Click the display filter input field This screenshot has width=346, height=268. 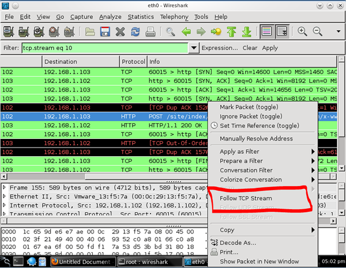[105, 48]
